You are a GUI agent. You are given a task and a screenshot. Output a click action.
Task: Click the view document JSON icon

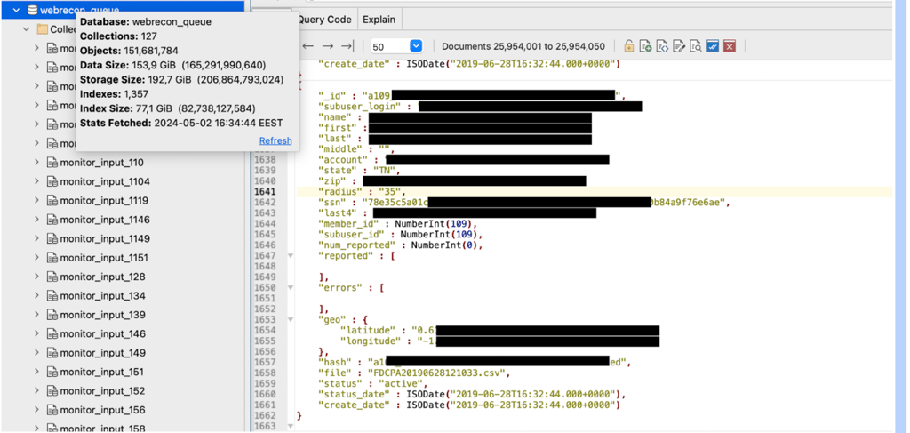(x=662, y=46)
